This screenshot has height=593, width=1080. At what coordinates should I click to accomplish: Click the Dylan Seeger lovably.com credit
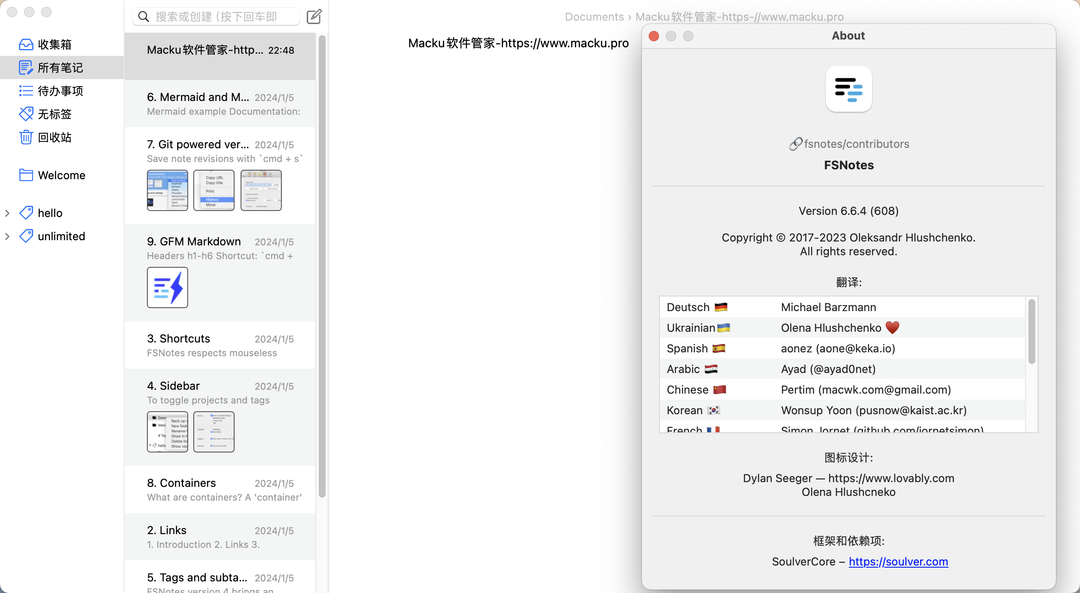[x=848, y=478]
